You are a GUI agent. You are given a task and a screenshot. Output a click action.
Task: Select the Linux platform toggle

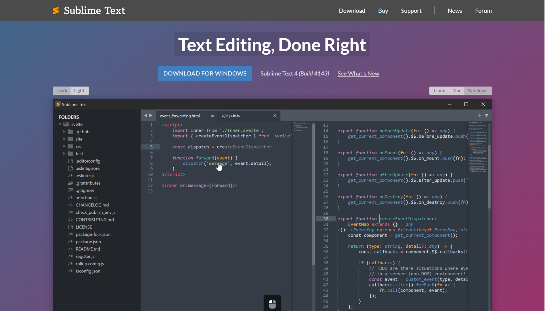pos(439,90)
